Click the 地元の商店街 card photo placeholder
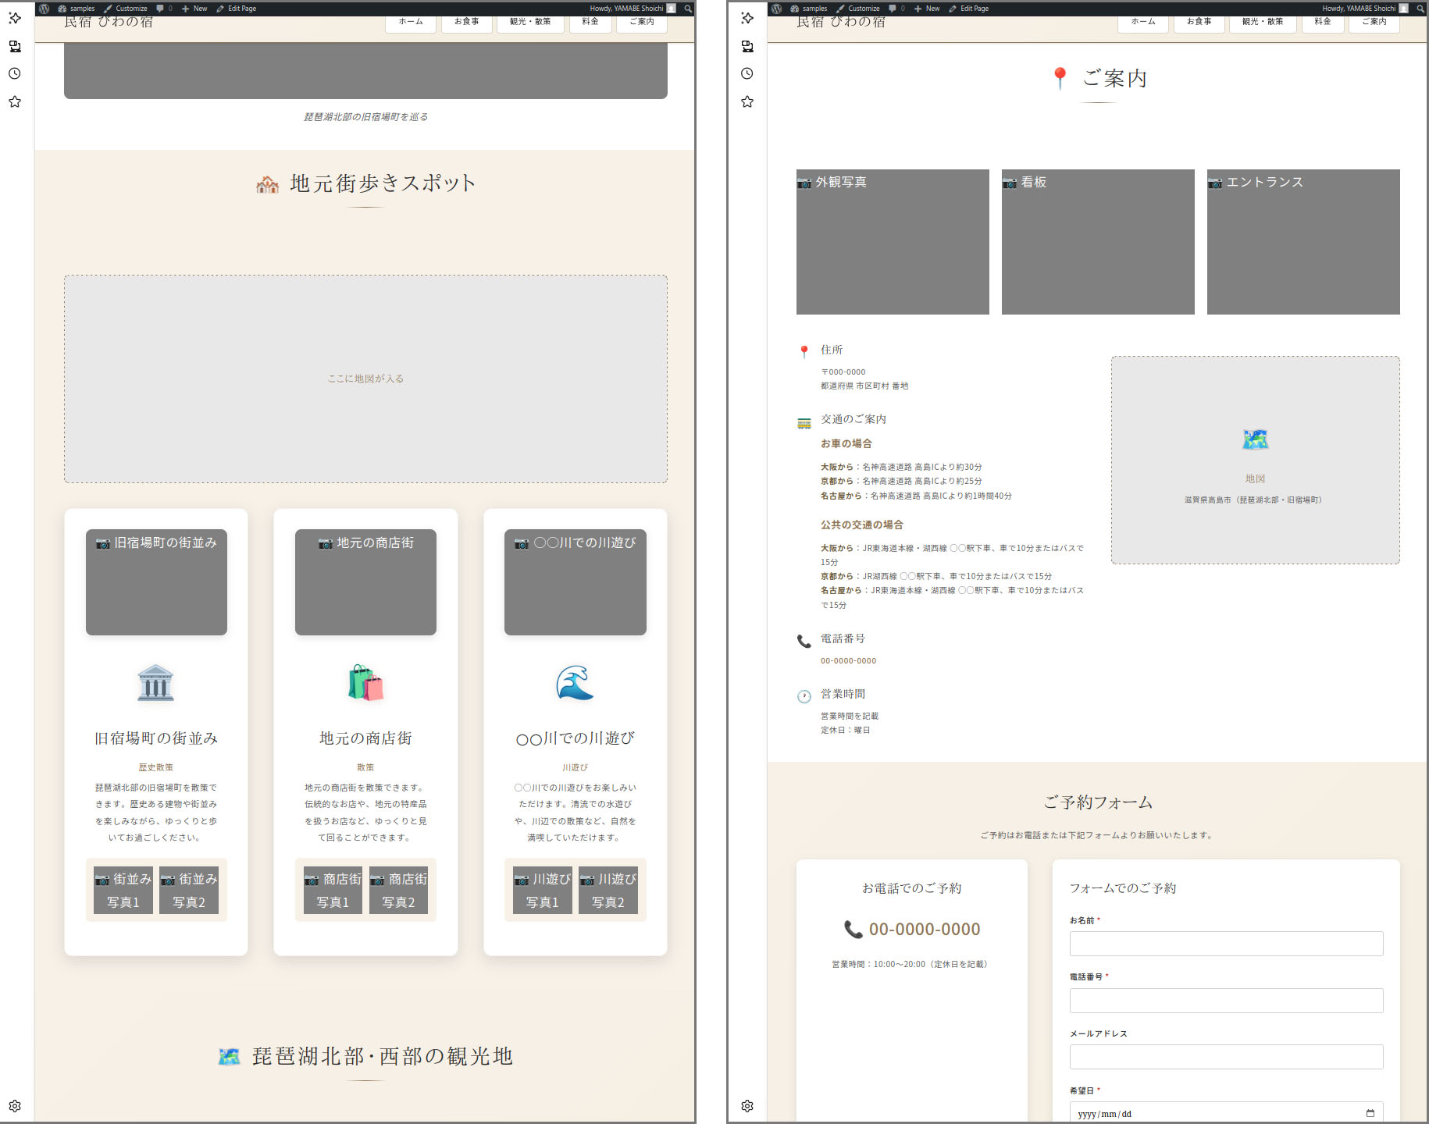This screenshot has width=1429, height=1124. tap(365, 582)
